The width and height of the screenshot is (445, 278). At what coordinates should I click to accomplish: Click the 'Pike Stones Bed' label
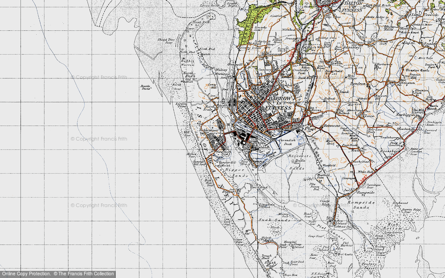[314, 186]
